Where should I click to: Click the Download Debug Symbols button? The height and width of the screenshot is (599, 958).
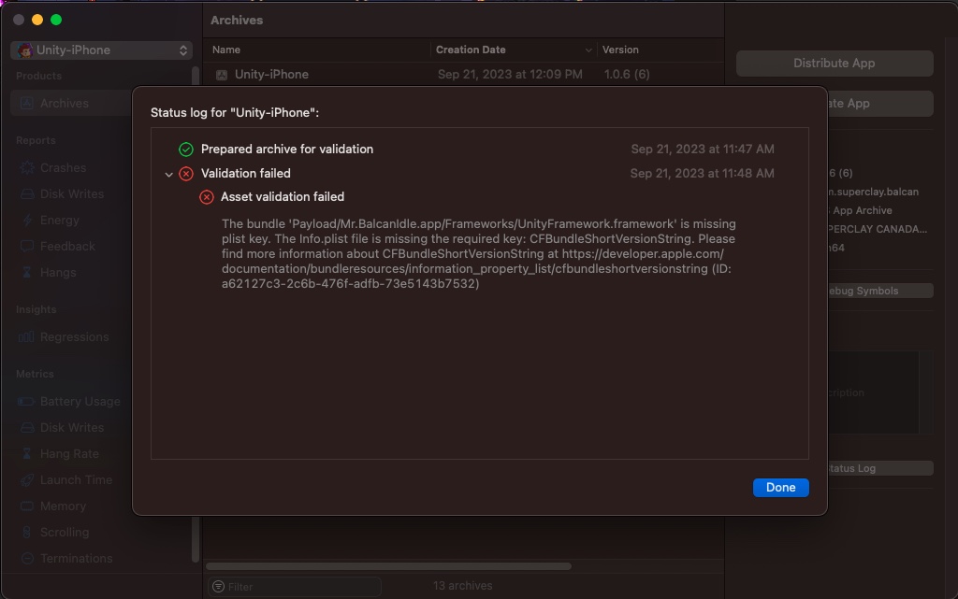point(879,291)
